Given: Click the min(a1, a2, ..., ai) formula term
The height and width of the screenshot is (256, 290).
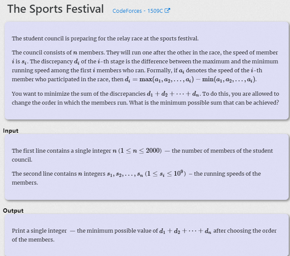Looking at the screenshot, I should click(x=229, y=79).
